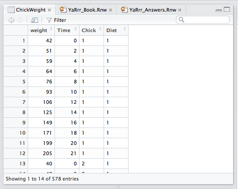The image size is (238, 189).
Task: Click Time cell with value 21
Action: click(67, 153)
